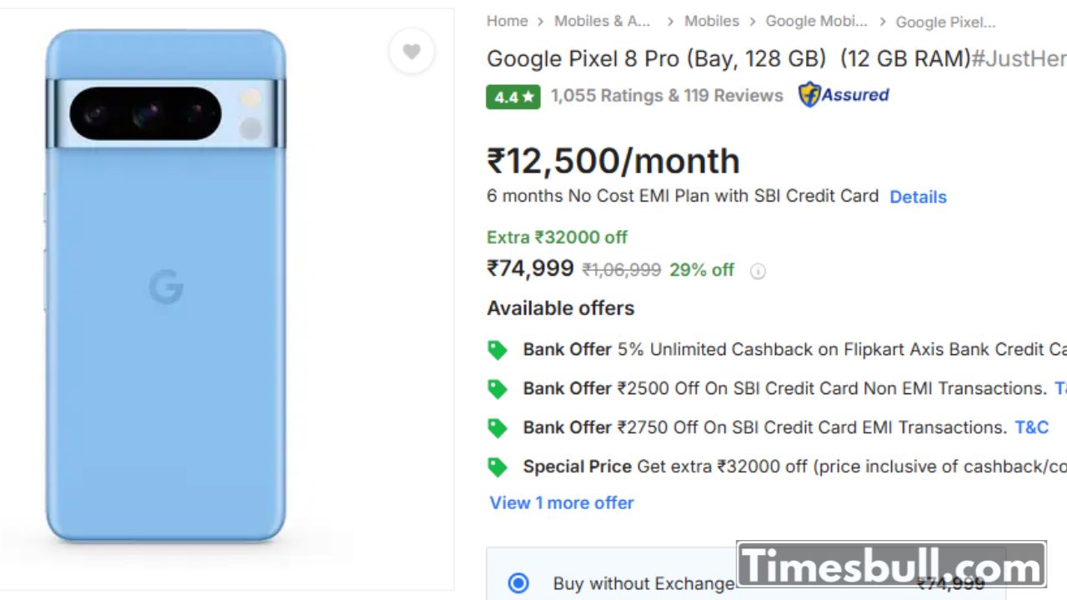The image size is (1067, 600).
Task: Click the green 4.4 star rating badge
Action: pyautogui.click(x=513, y=97)
